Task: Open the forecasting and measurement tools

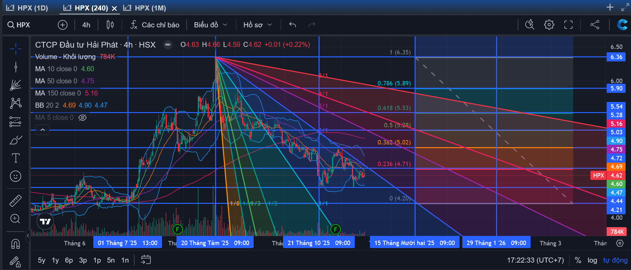Action: click(x=16, y=122)
